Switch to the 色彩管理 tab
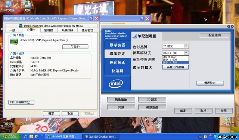 [87, 30]
